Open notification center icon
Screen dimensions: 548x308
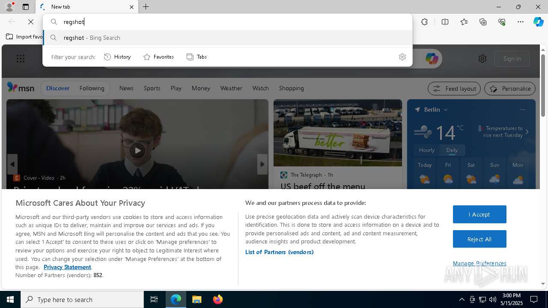pos(534,299)
